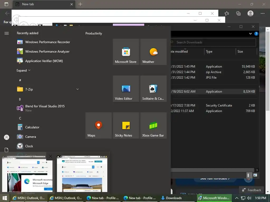The height and width of the screenshot is (202, 270).
Task: Launch Blend for Visual Studio 2015
Action: point(41,108)
